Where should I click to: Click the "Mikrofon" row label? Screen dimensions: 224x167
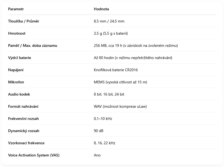point(16,82)
